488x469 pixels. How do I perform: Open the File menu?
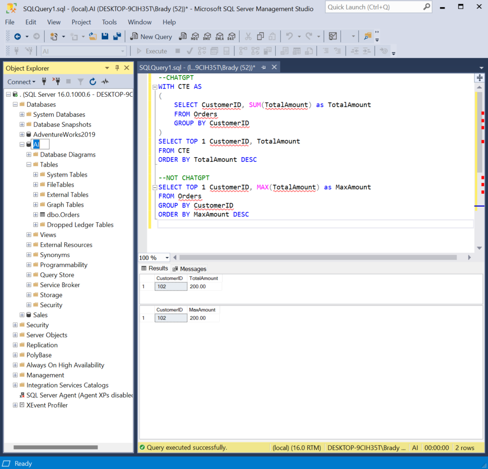(x=10, y=22)
